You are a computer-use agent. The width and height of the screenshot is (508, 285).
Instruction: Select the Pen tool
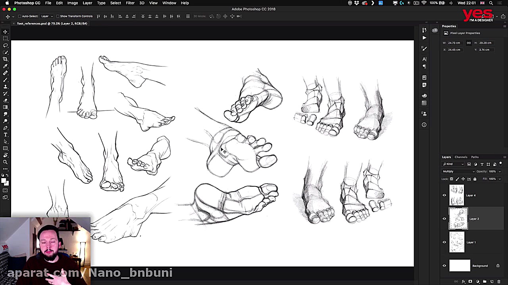[6, 128]
